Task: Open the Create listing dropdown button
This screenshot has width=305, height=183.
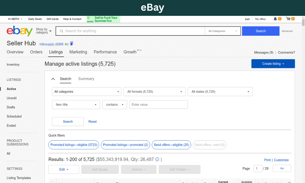Action: pos(273,64)
